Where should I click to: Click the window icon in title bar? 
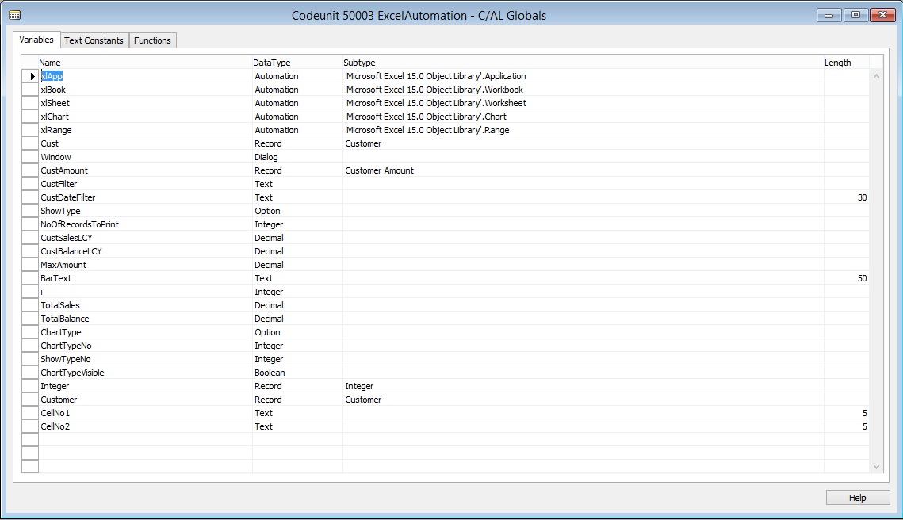[14, 15]
